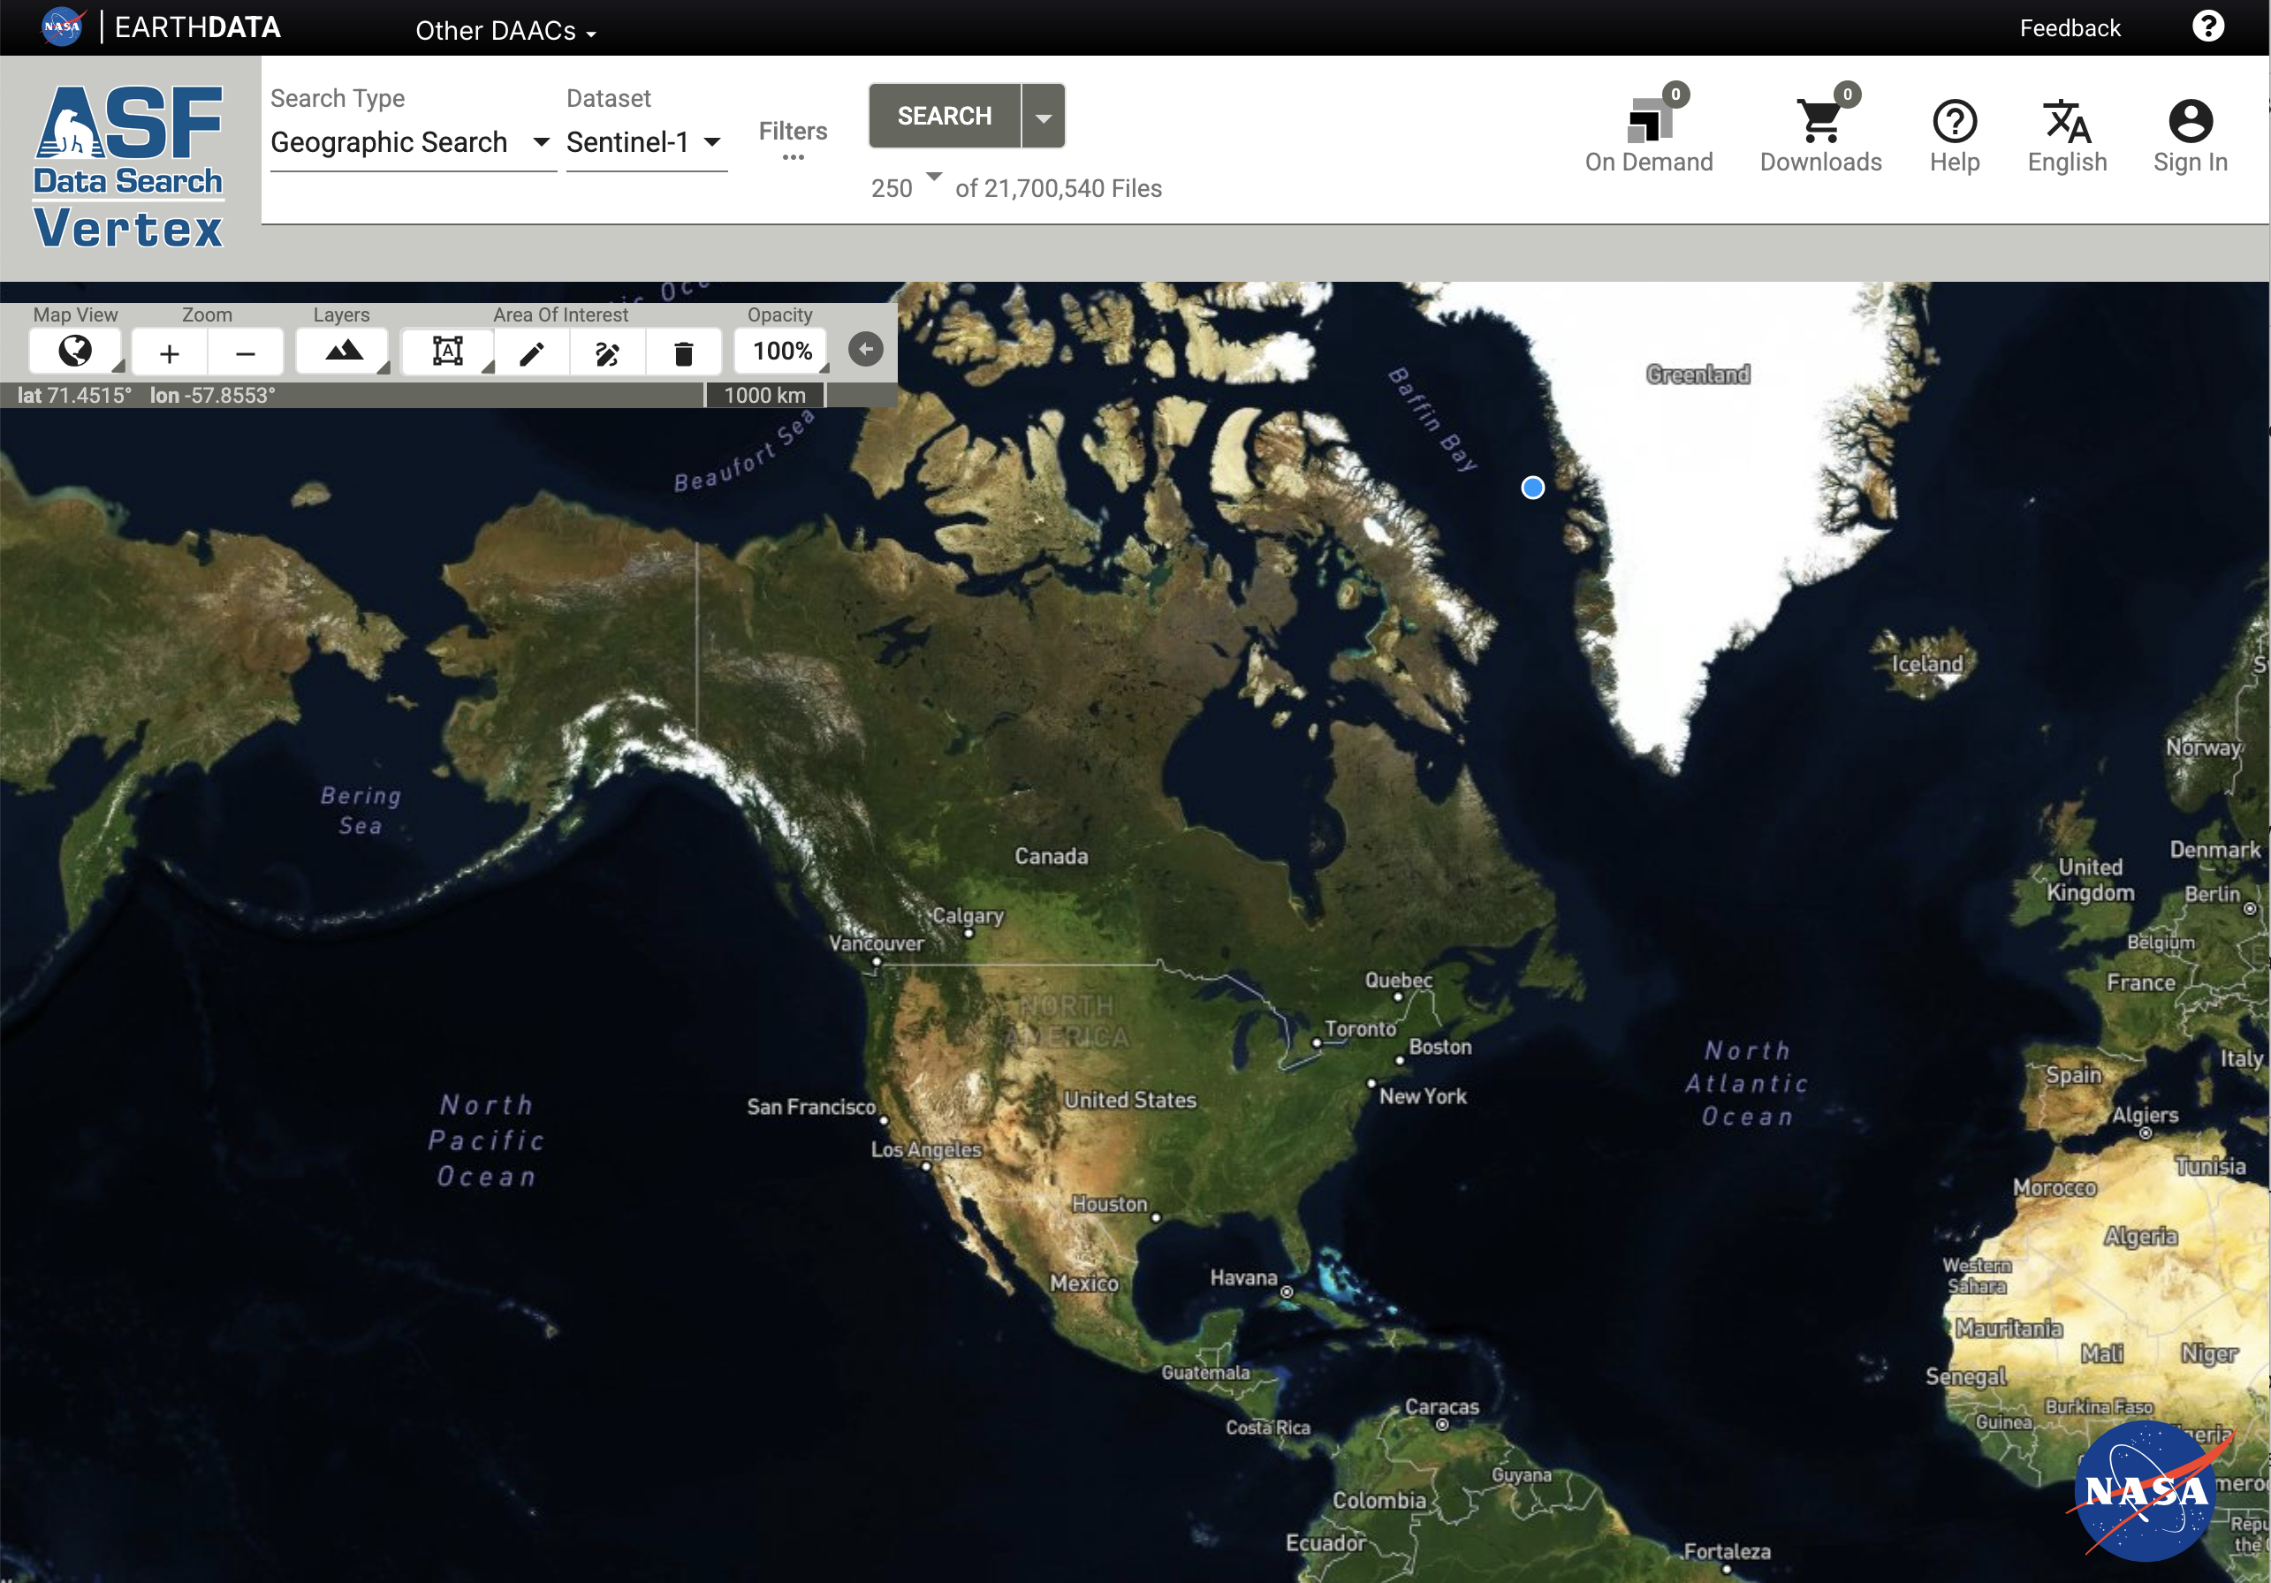Click the blue point marker near Greenland
The height and width of the screenshot is (1583, 2271).
tap(1532, 488)
